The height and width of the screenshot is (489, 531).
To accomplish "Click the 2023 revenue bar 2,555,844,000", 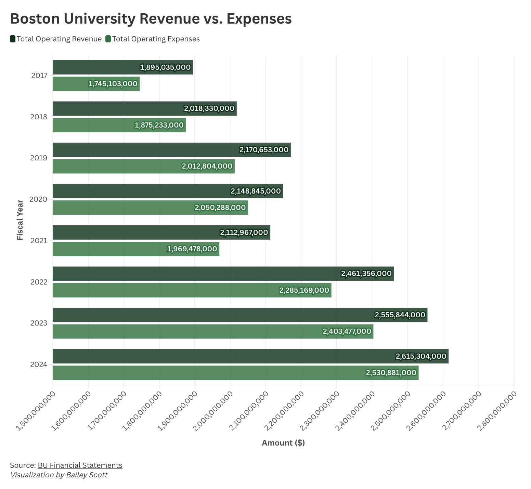I will [240, 315].
